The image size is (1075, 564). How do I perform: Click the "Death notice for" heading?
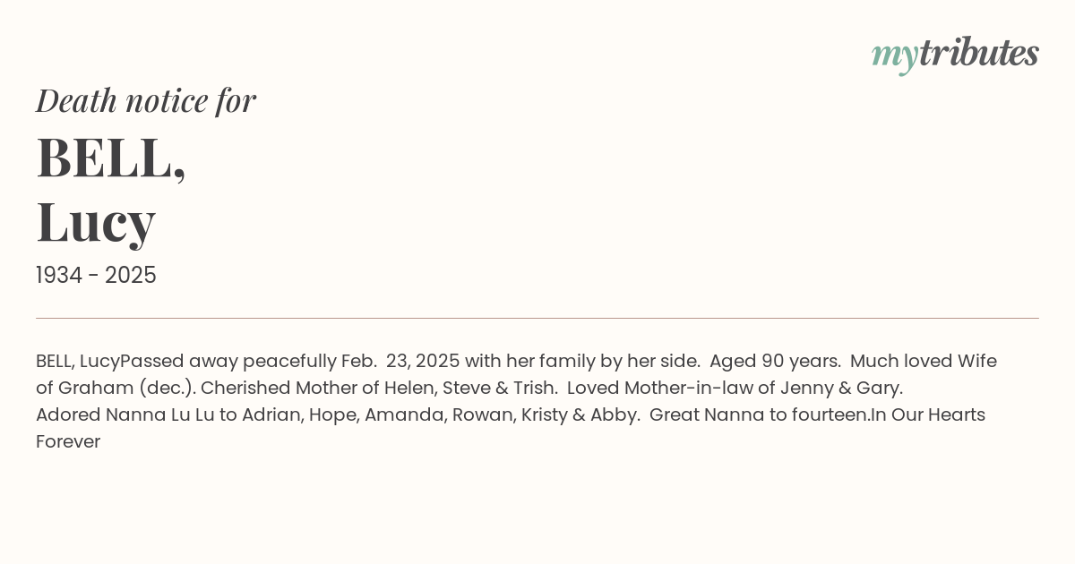pos(146,100)
